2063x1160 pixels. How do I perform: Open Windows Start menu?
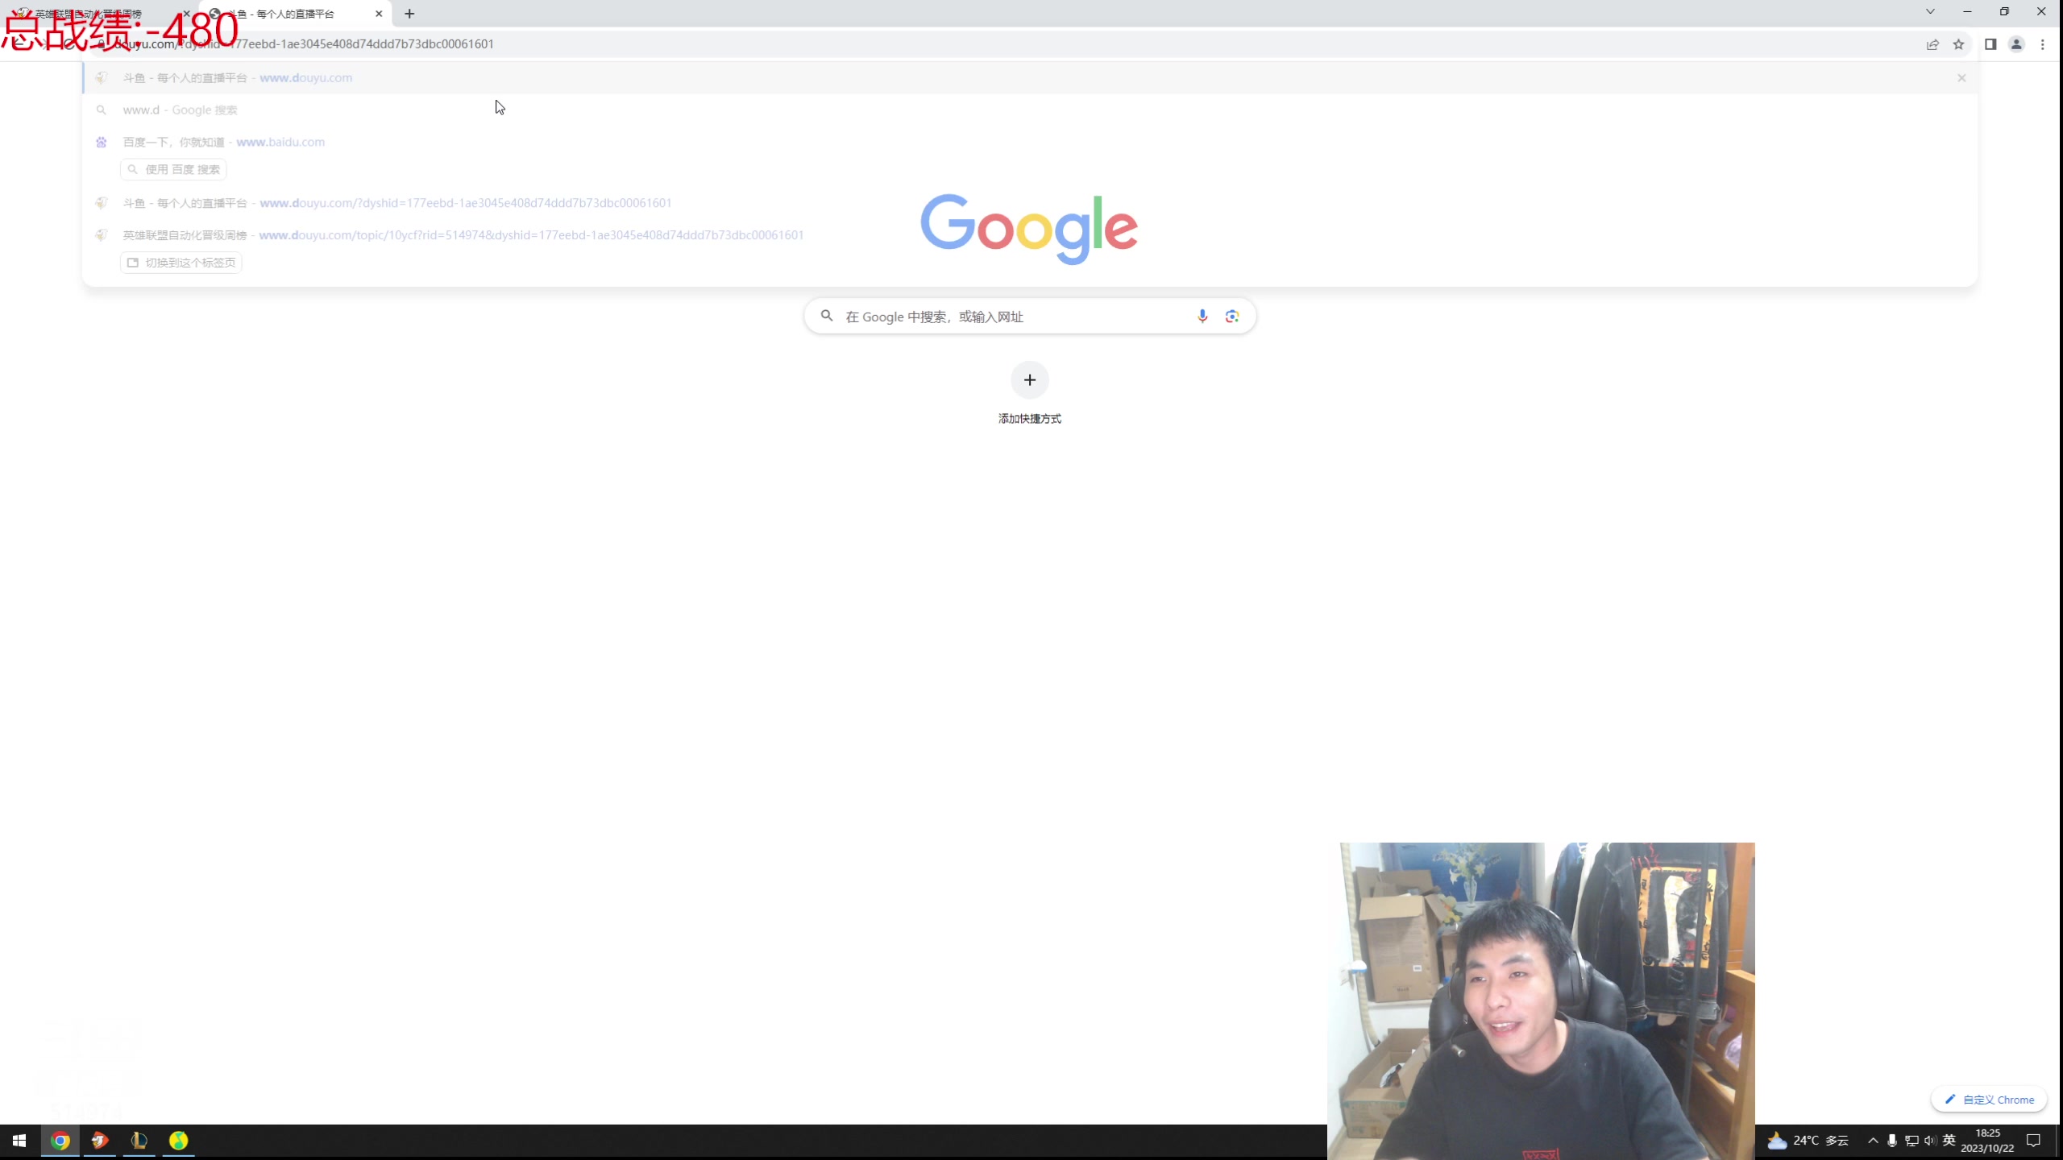click(19, 1141)
